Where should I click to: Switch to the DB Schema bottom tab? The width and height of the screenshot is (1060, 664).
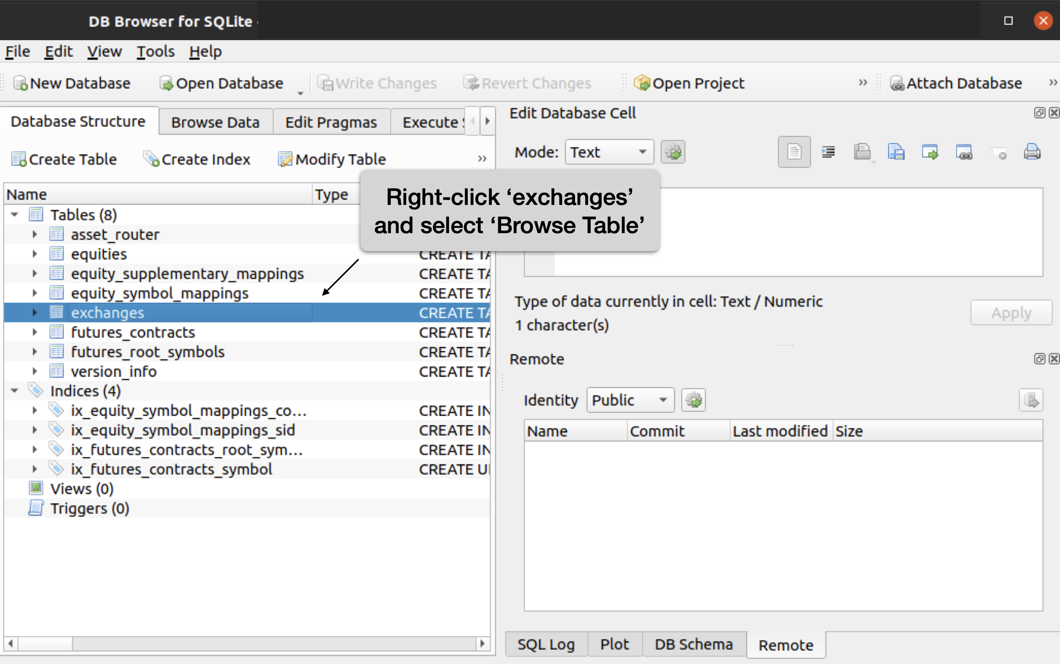click(x=693, y=644)
